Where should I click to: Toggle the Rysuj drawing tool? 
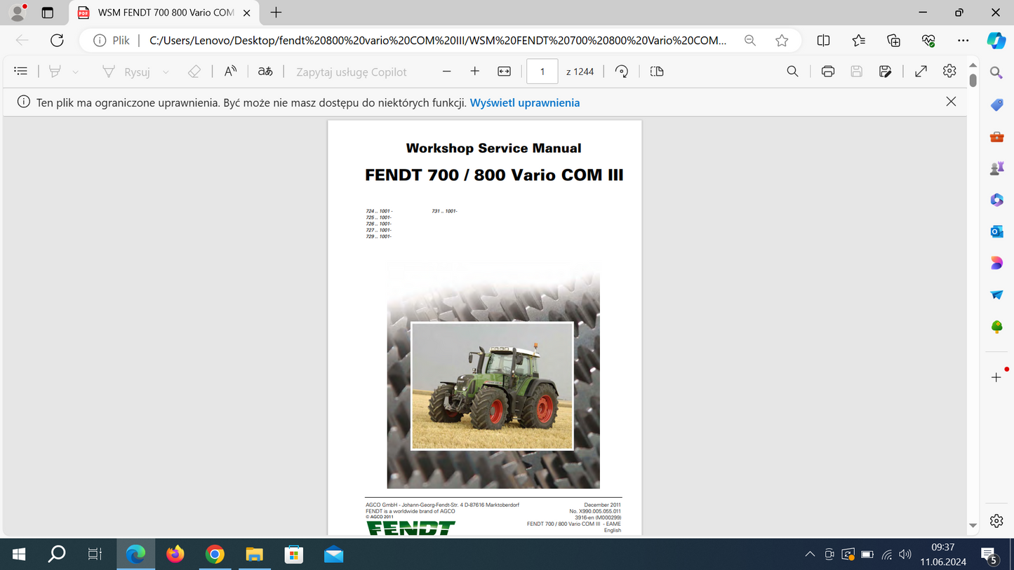click(x=138, y=71)
